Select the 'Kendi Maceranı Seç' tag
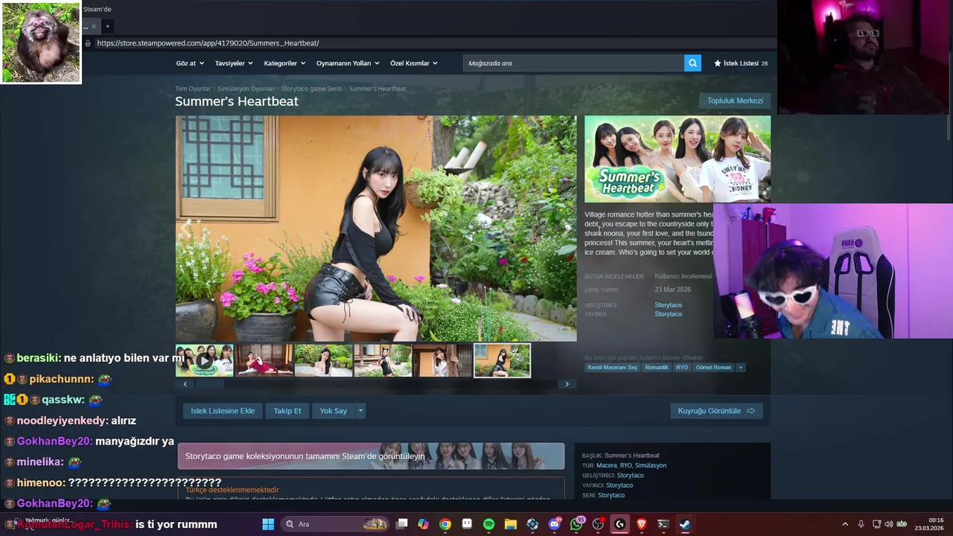Viewport: 953px width, 536px height. [x=612, y=367]
